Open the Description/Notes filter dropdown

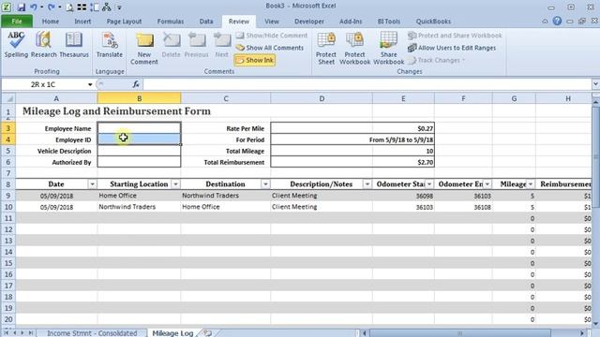(x=367, y=184)
